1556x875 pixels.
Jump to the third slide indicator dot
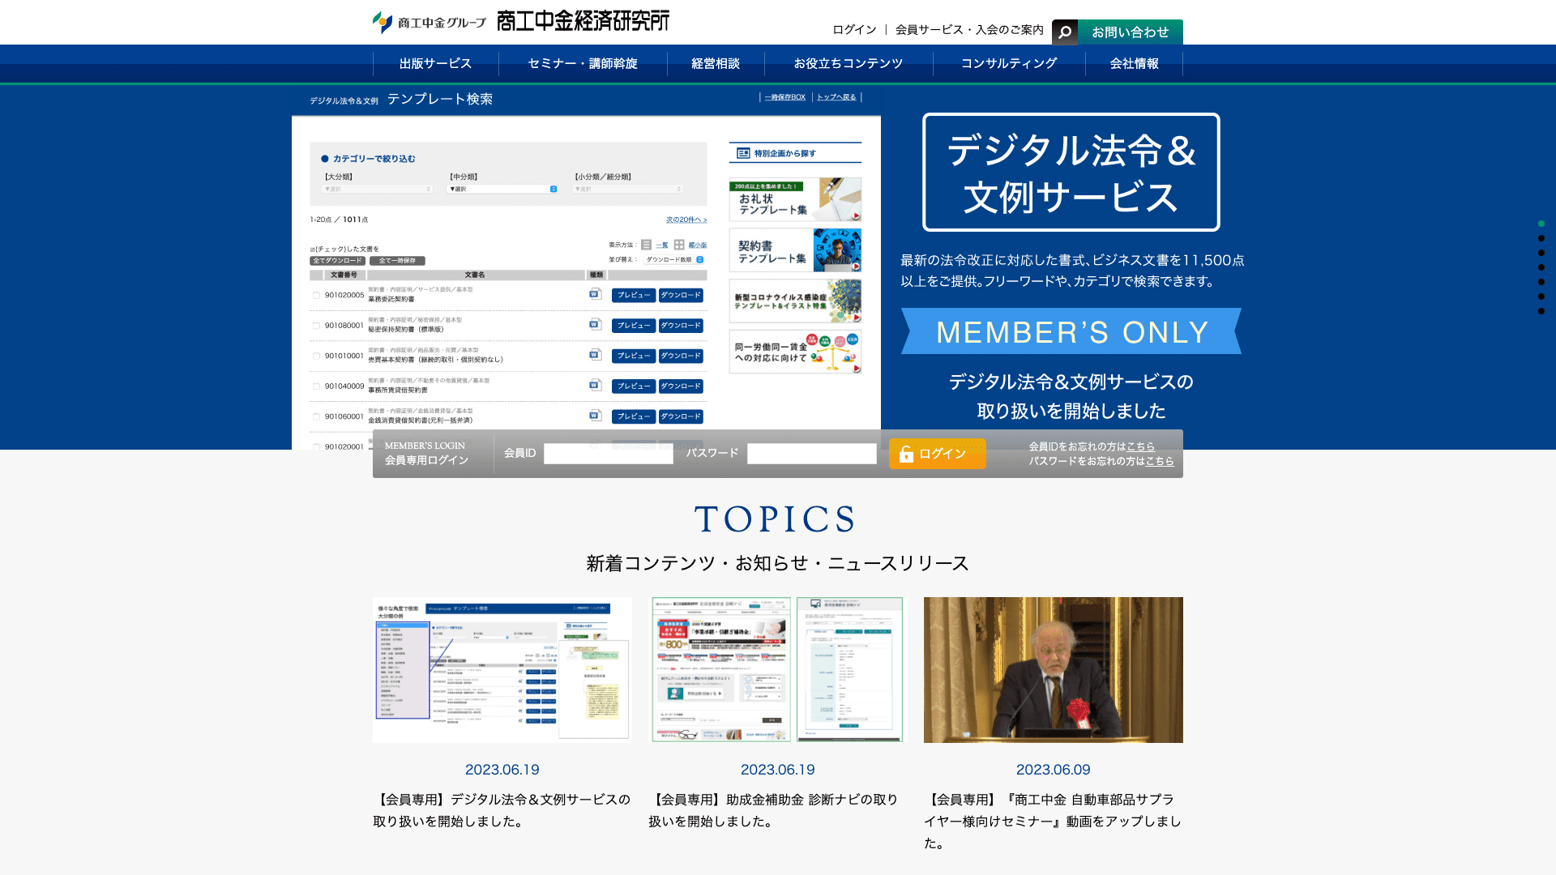[x=1541, y=253]
